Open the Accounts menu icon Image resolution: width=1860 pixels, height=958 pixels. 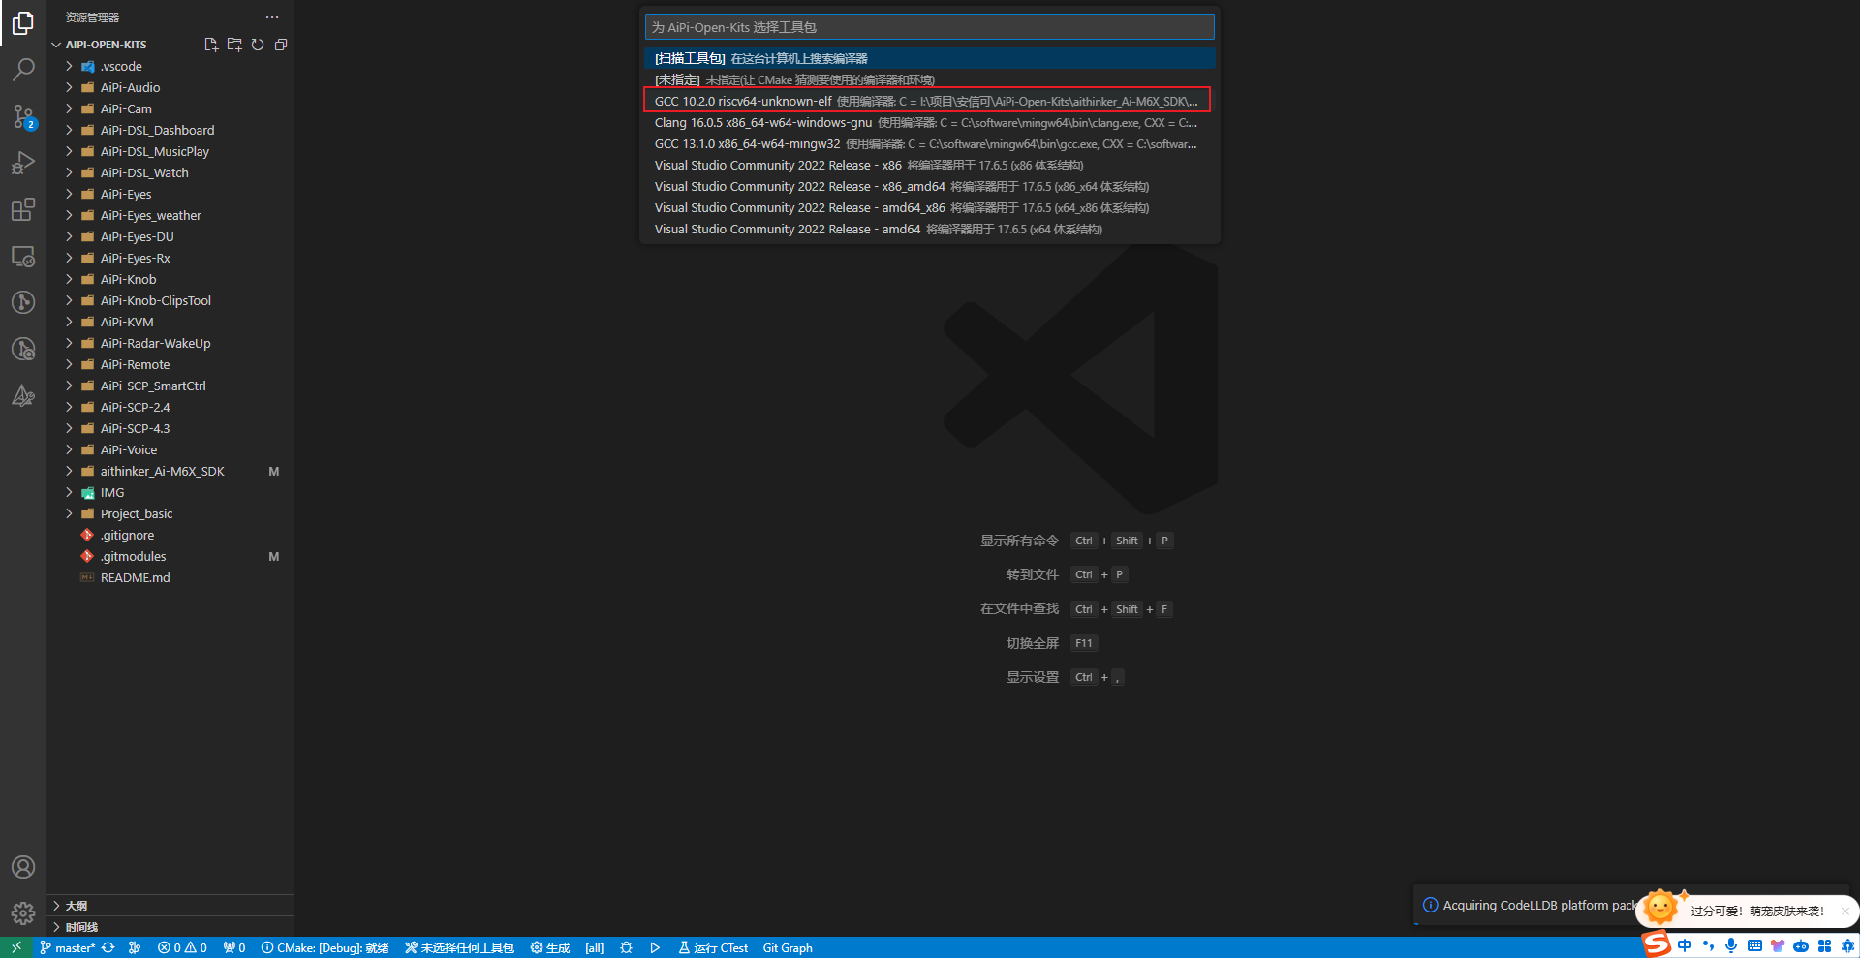[23, 867]
